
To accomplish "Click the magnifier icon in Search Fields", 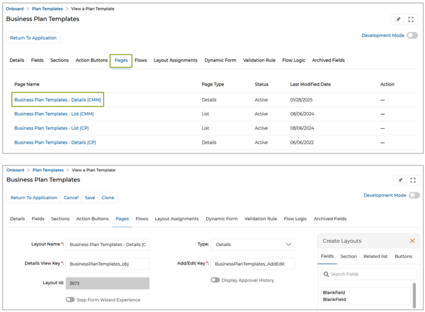I will [x=326, y=274].
